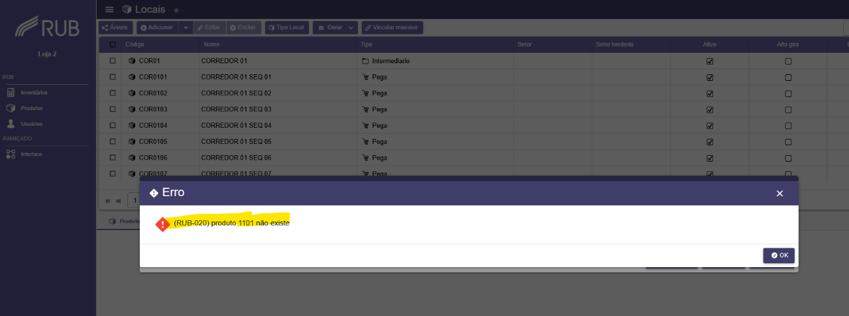Viewport: 849px width, 316px height.
Task: Click the cart icon in COR0104 Tipo
Action: [x=365, y=125]
